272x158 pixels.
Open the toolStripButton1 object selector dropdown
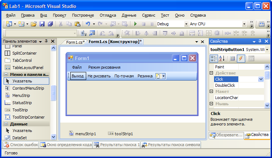tap(267, 50)
